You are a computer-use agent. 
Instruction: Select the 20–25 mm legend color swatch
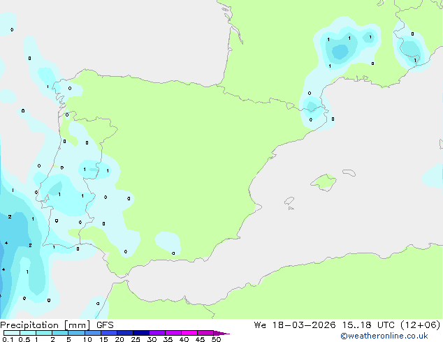click(x=125, y=333)
